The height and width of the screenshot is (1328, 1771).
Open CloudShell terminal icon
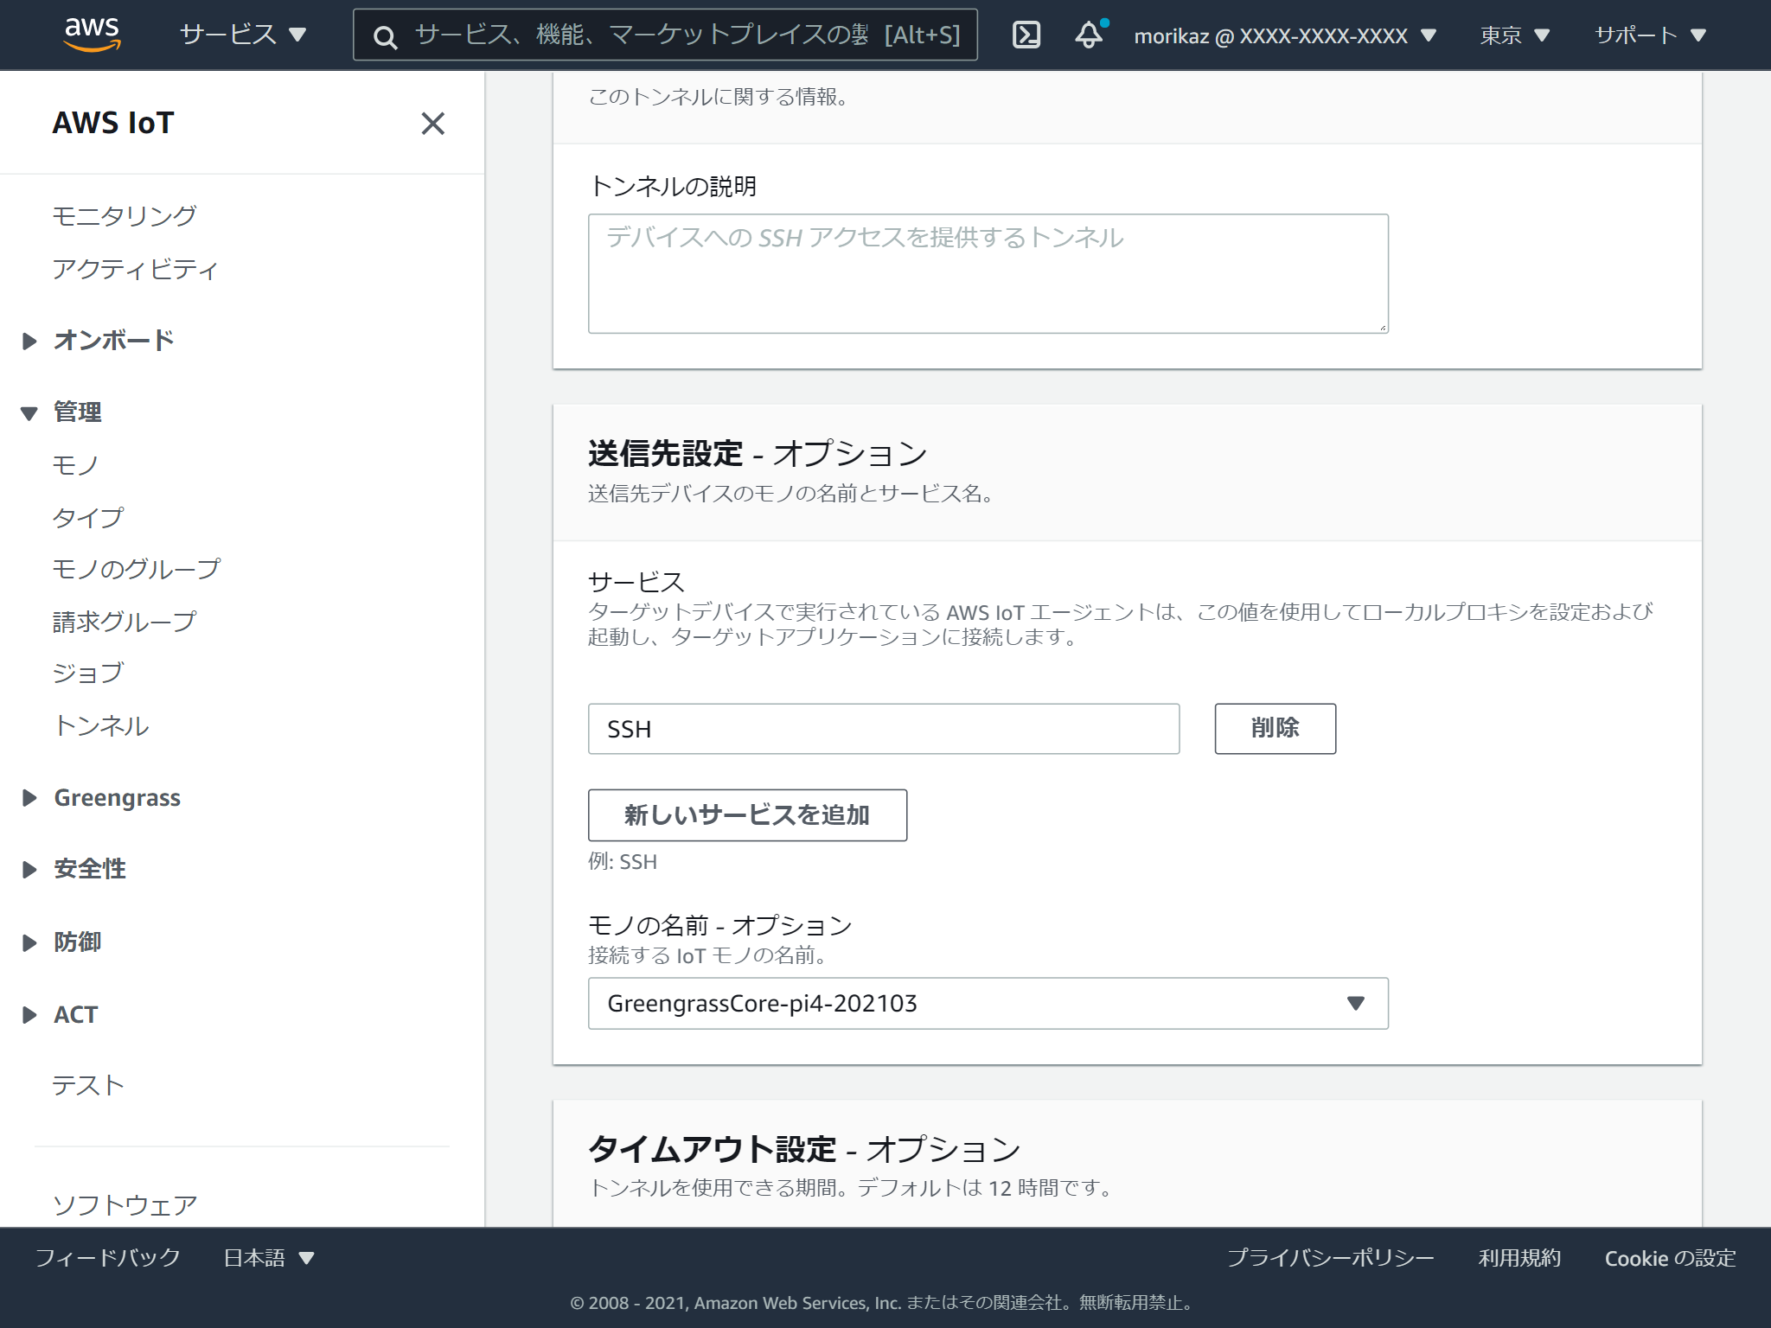[1026, 35]
